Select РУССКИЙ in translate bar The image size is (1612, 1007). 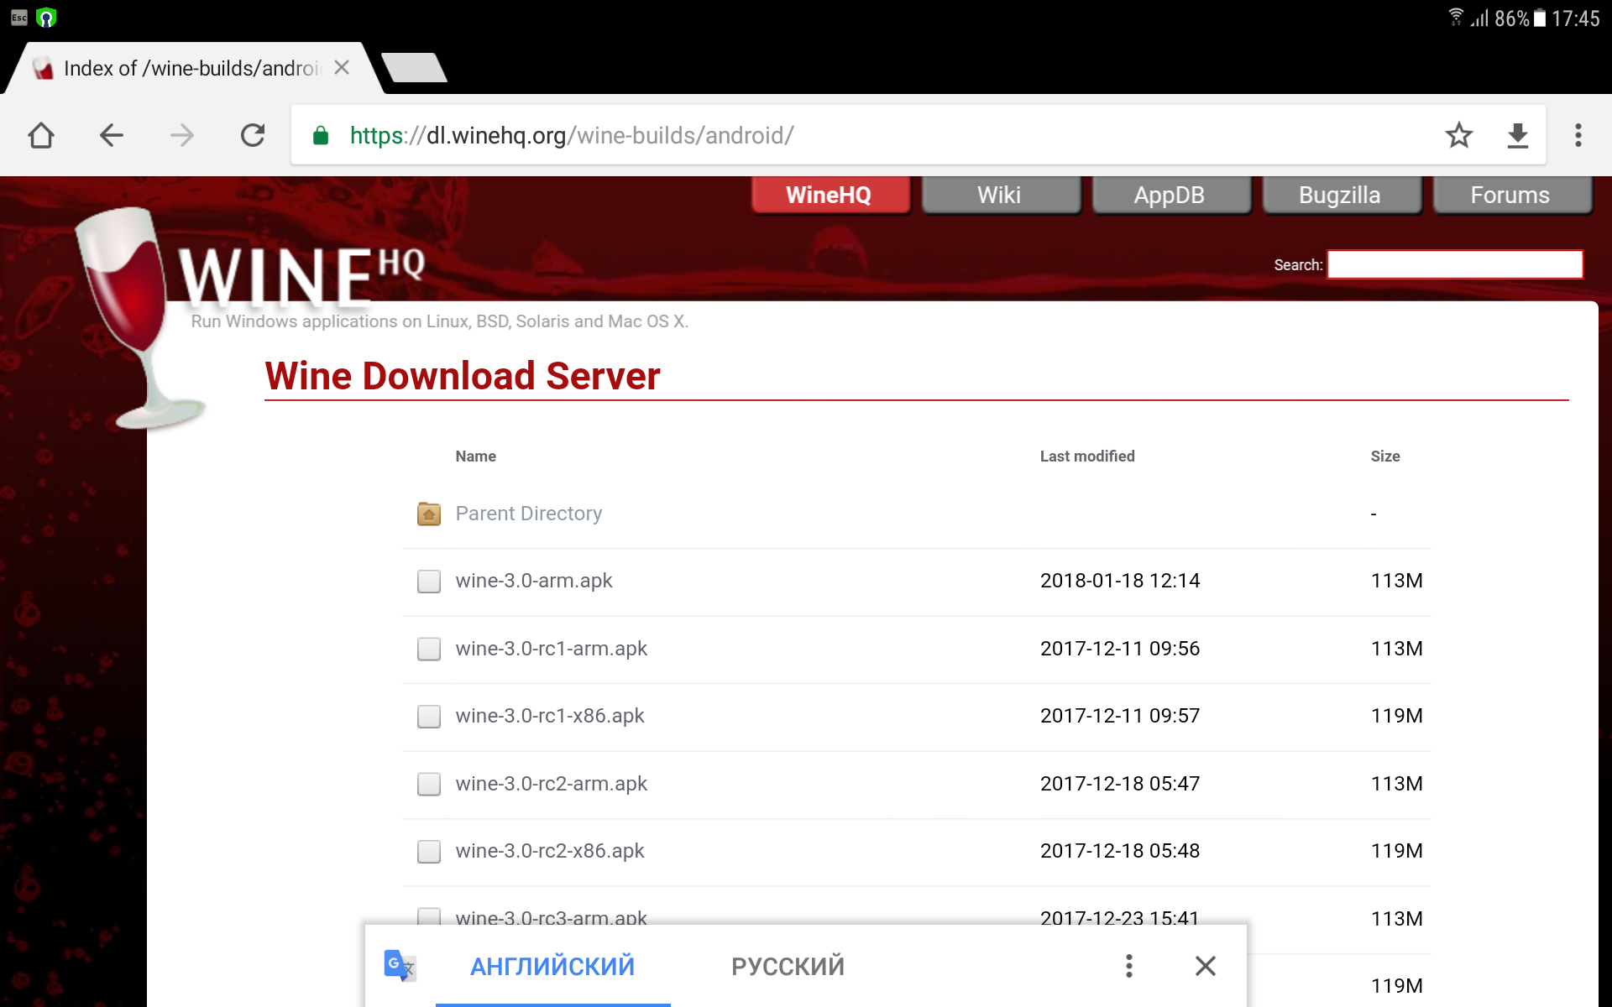pyautogui.click(x=788, y=967)
